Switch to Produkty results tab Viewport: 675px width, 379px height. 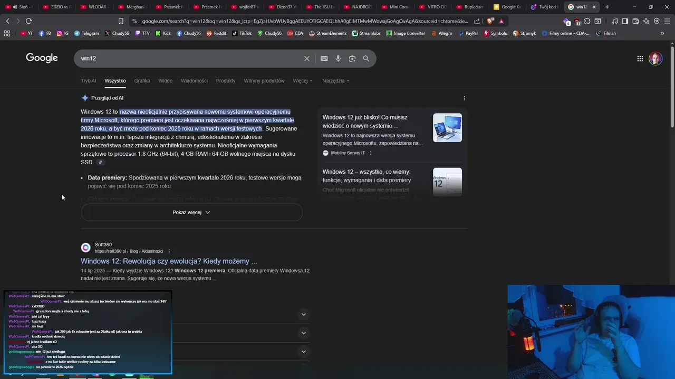[x=226, y=81]
